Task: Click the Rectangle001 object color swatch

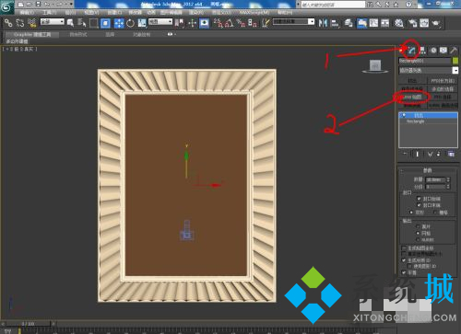Action: pos(455,61)
